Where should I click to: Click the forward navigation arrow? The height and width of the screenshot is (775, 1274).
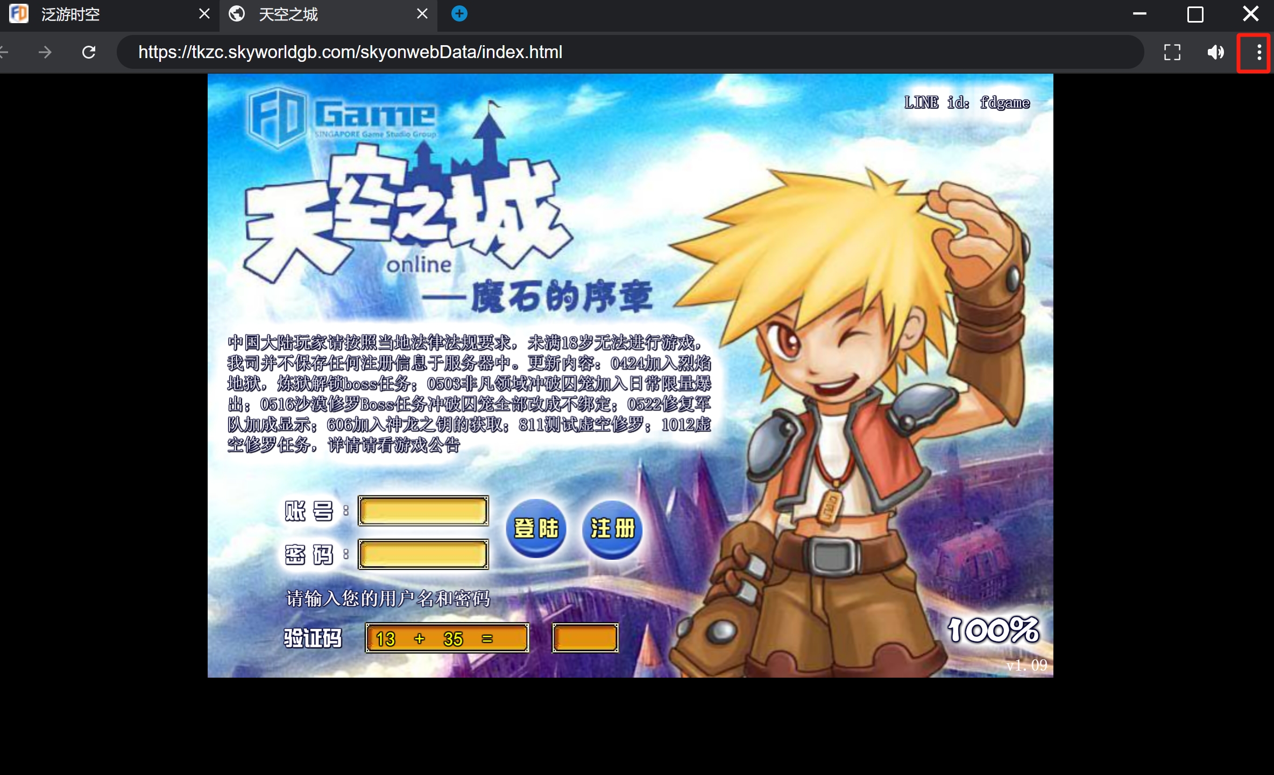coord(46,52)
